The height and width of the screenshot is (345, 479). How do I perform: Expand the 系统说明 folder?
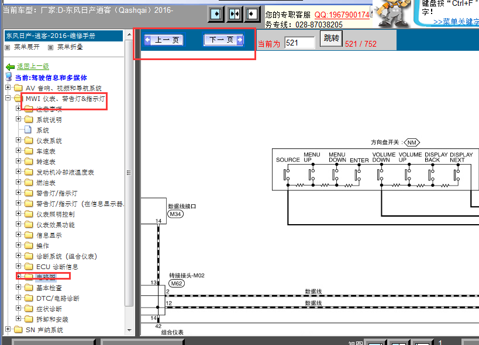pyautogui.click(x=18, y=119)
